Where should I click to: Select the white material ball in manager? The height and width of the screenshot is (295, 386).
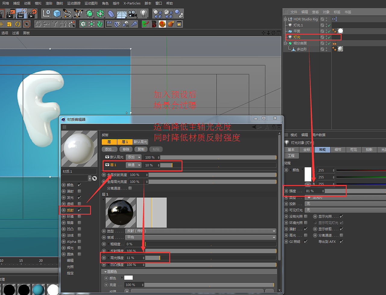click(x=53, y=290)
